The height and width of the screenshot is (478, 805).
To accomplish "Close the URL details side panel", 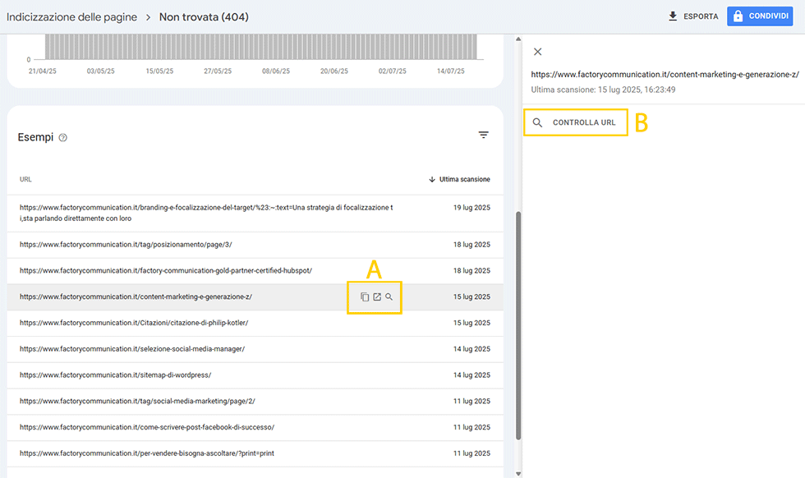I will (x=537, y=52).
